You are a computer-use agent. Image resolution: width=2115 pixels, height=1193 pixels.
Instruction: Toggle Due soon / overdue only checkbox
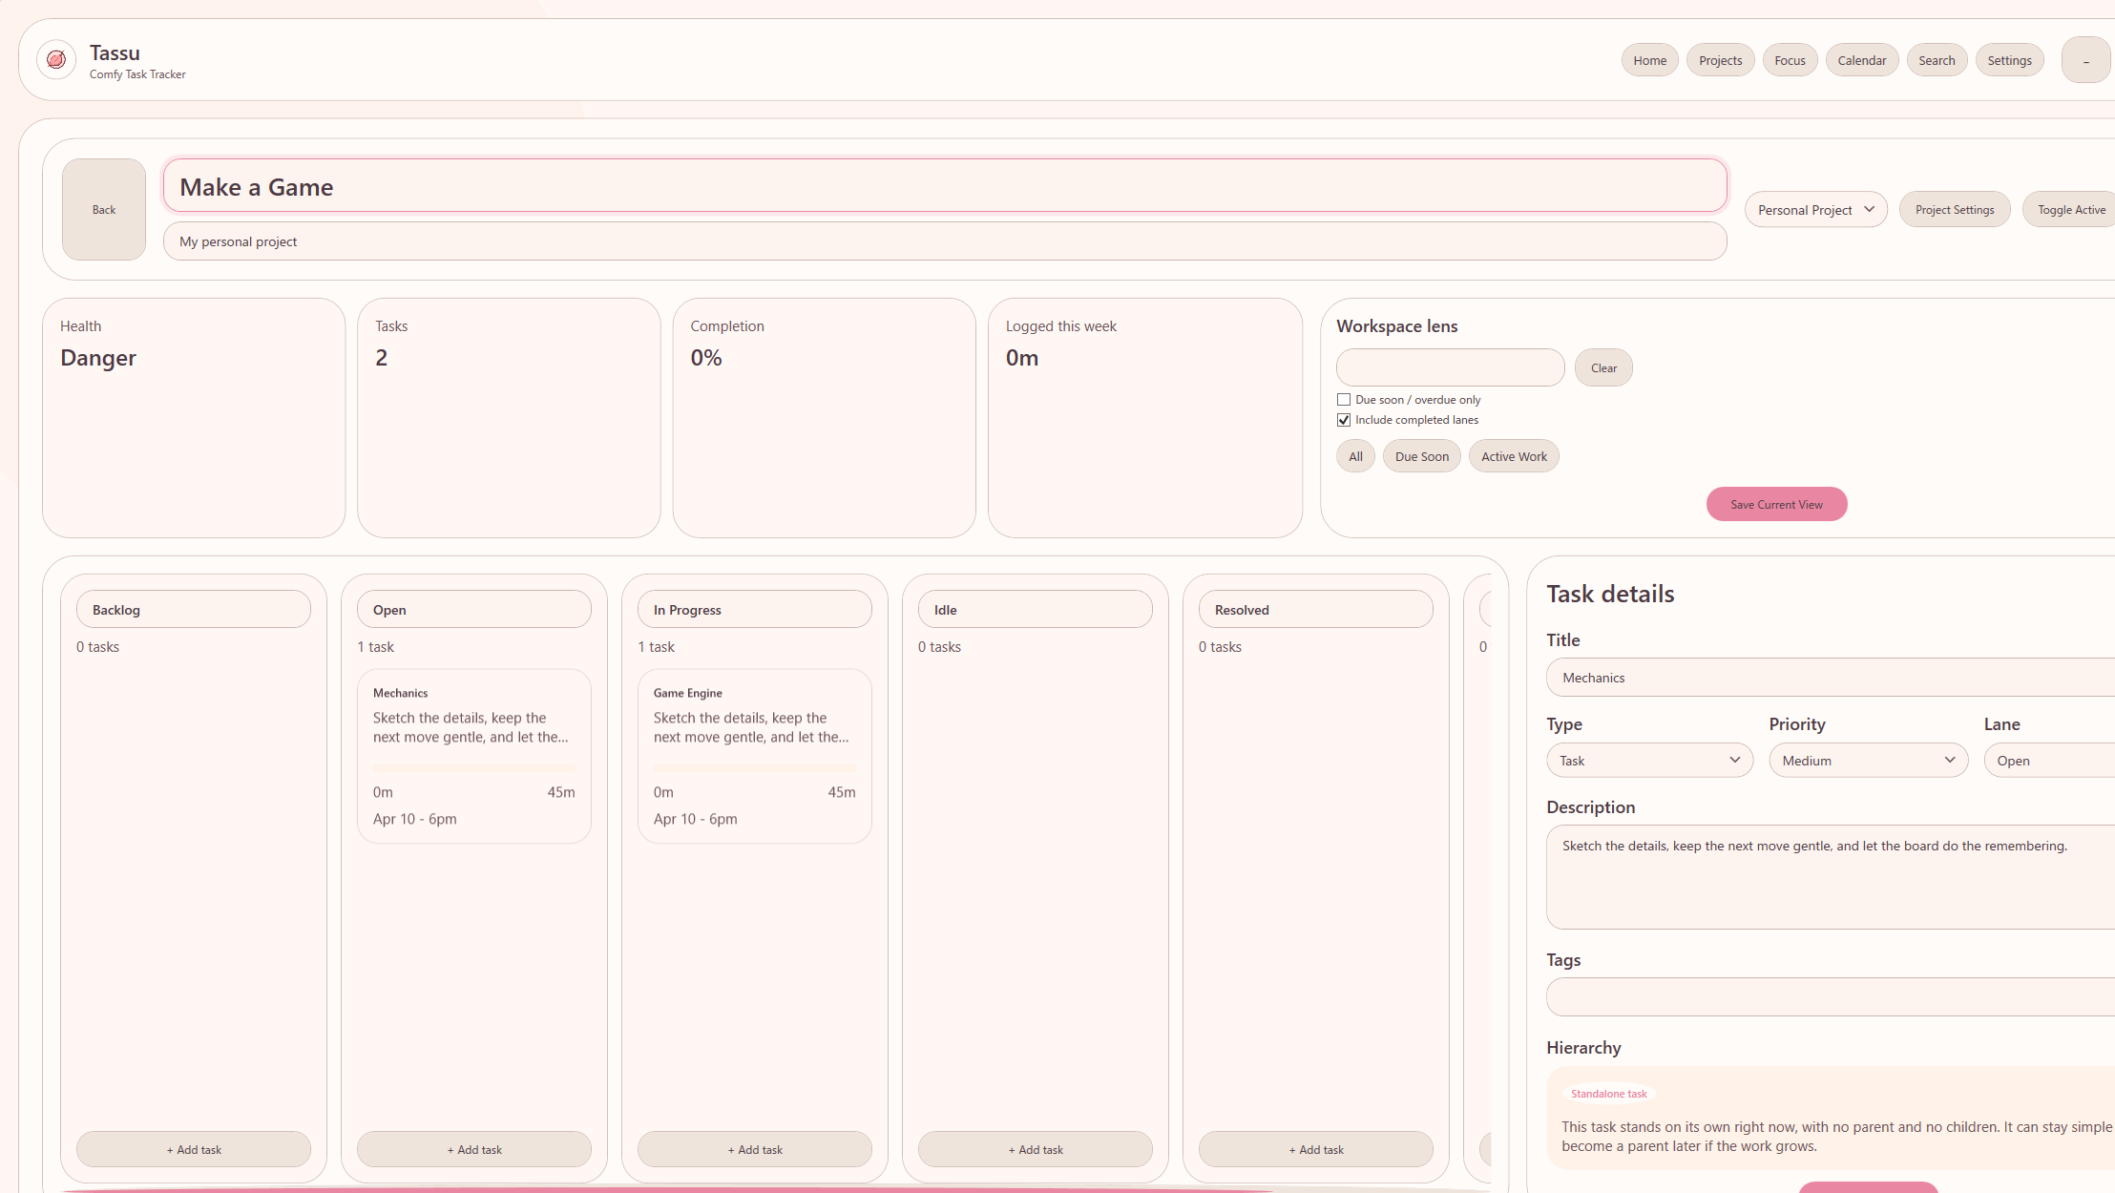(x=1344, y=400)
